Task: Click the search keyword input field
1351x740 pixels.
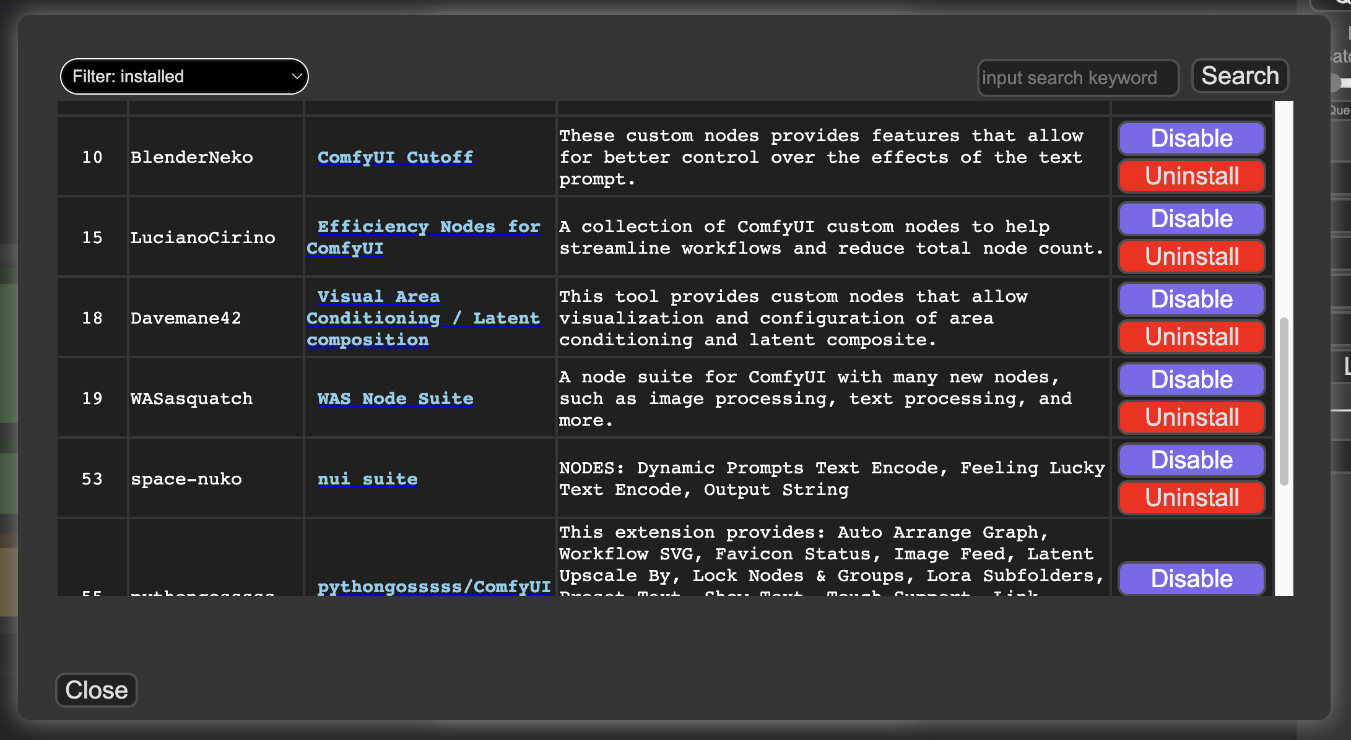Action: coord(1077,78)
